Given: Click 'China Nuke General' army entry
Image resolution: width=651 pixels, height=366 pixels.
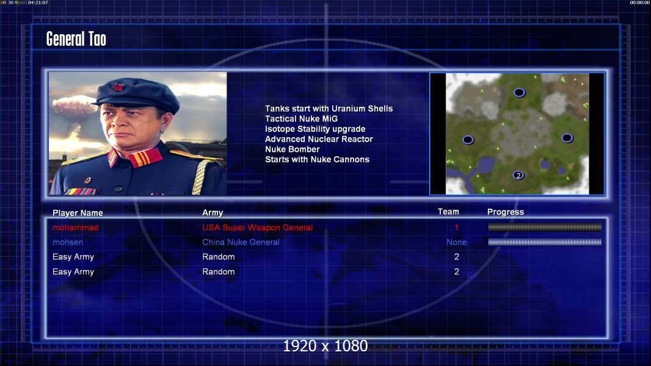Looking at the screenshot, I should [x=241, y=242].
